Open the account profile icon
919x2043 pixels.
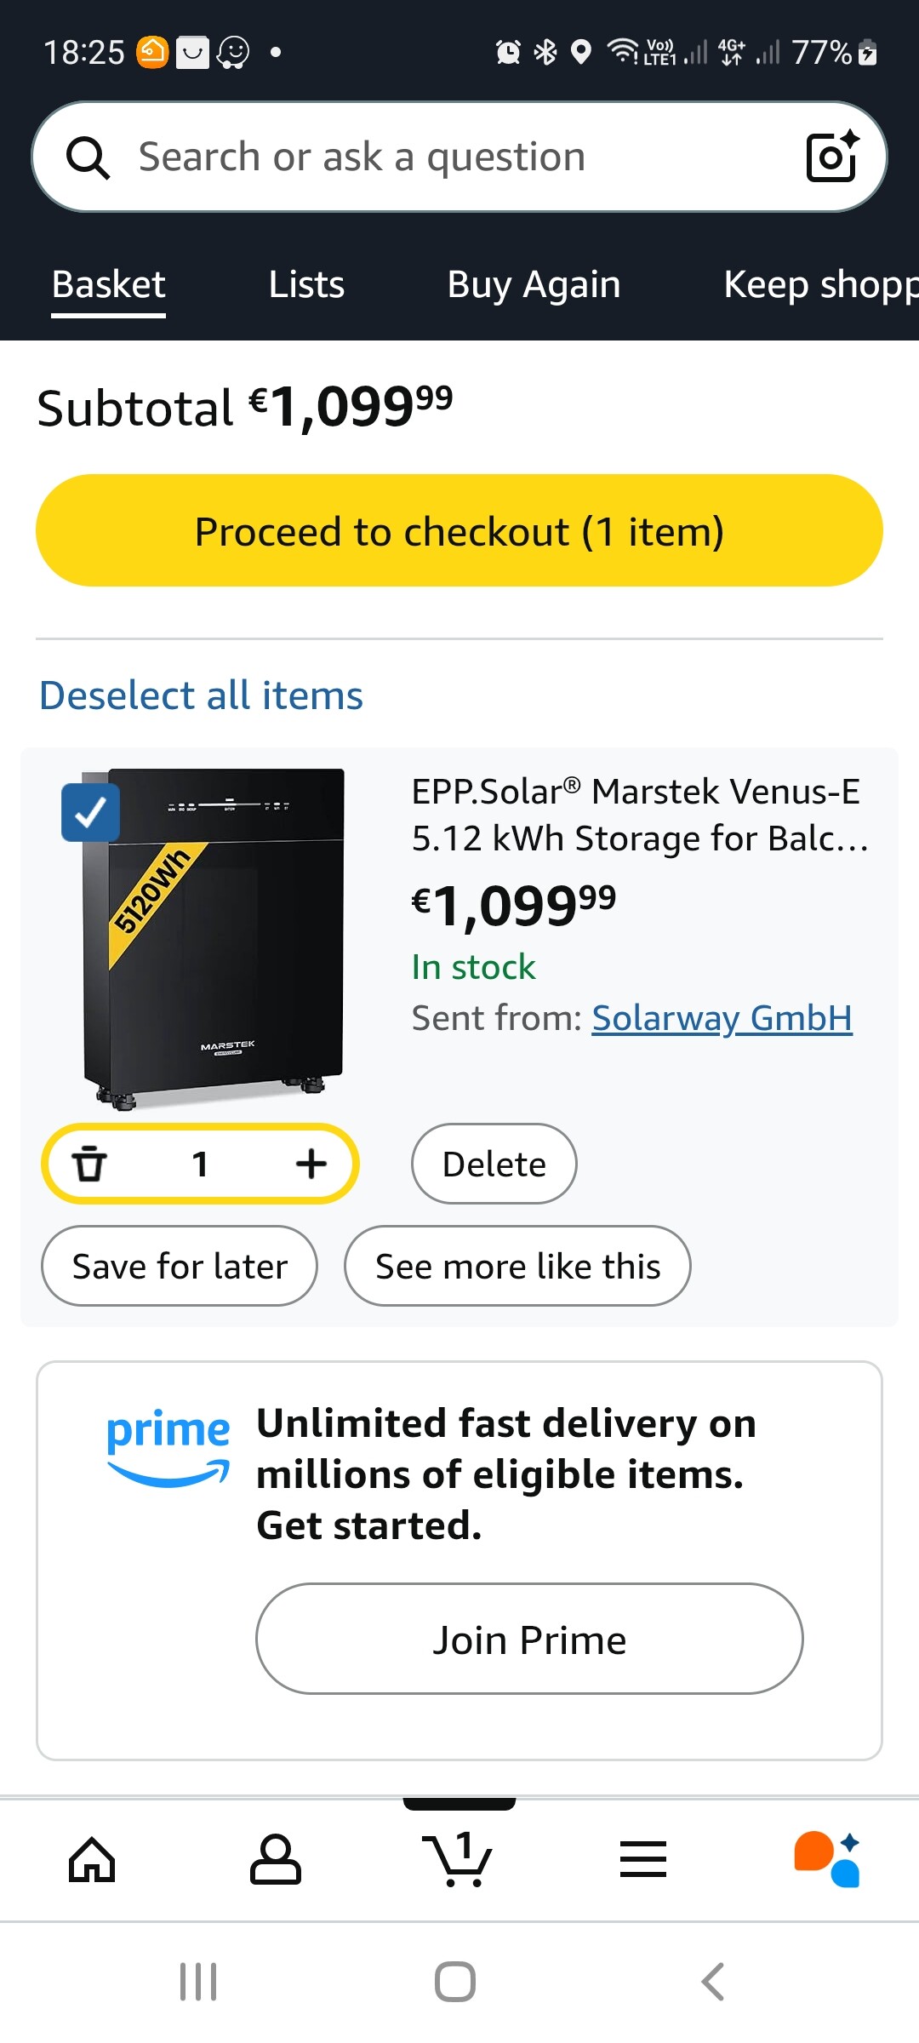[275, 1859]
